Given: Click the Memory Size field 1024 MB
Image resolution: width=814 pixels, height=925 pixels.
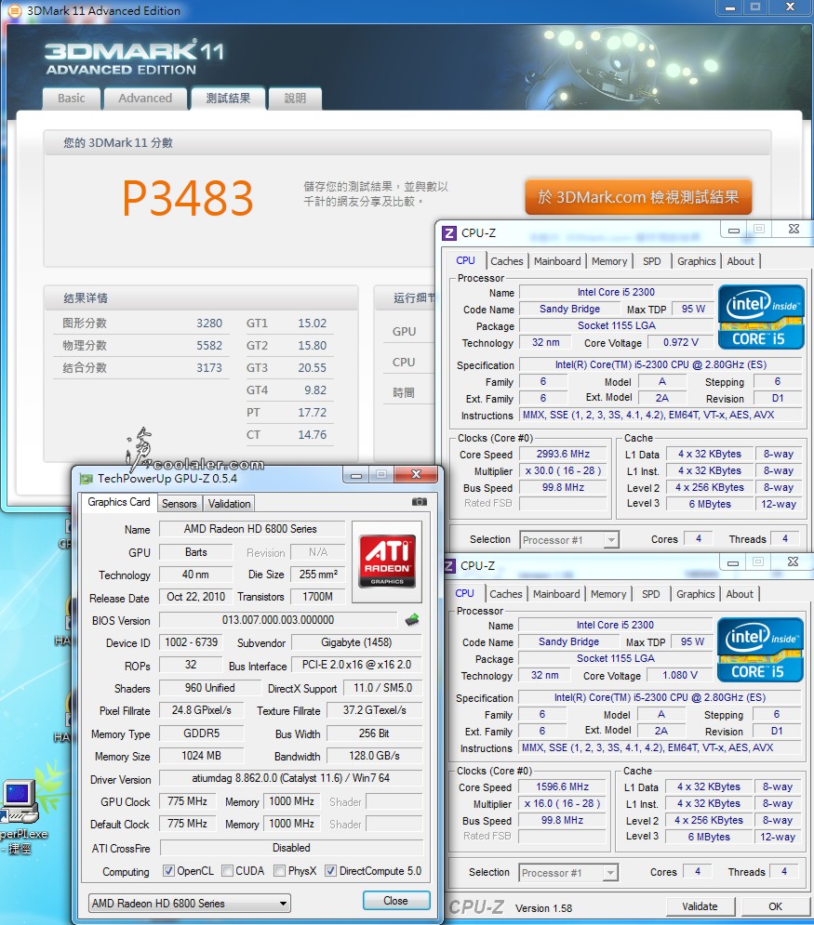Looking at the screenshot, I should pyautogui.click(x=201, y=756).
